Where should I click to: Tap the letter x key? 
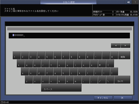coord(37,80)
